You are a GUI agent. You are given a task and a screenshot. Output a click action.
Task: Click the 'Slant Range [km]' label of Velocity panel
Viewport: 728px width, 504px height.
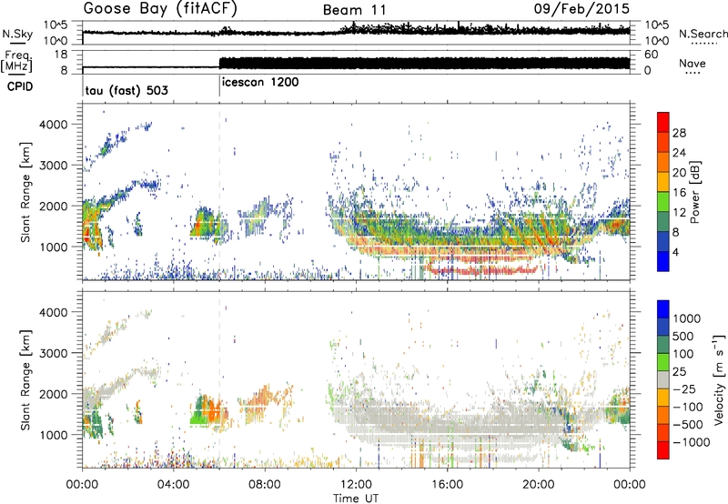[x=25, y=379]
